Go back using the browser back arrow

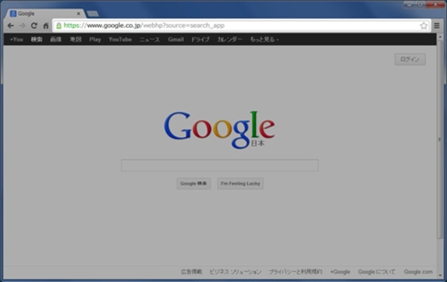point(10,26)
